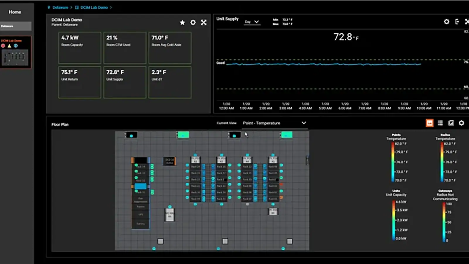Select the UPS block in the left rack row

point(140,214)
